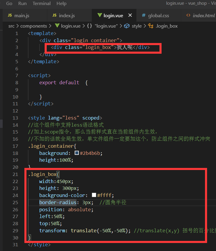Click the components breadcrumb

tap(34, 26)
